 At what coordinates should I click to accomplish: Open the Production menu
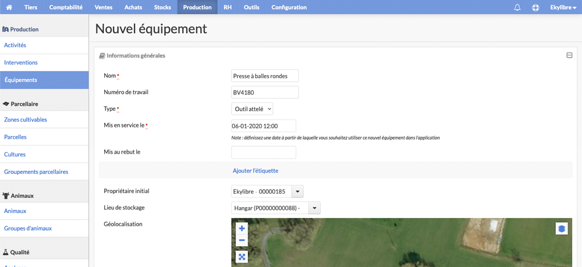[x=197, y=8]
